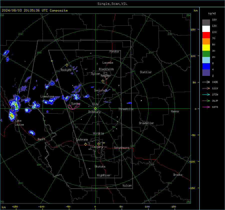225x210 pixels.
Task: Click the HighRiver city label
Action: point(104,175)
